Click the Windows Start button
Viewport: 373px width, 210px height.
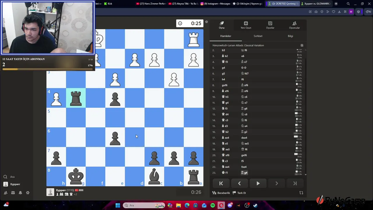[x=118, y=205]
